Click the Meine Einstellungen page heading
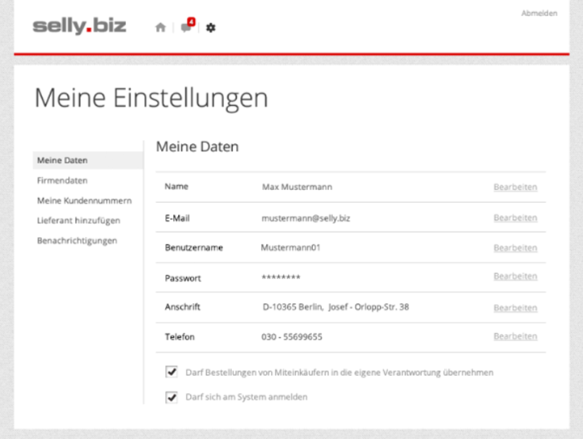 (x=150, y=98)
